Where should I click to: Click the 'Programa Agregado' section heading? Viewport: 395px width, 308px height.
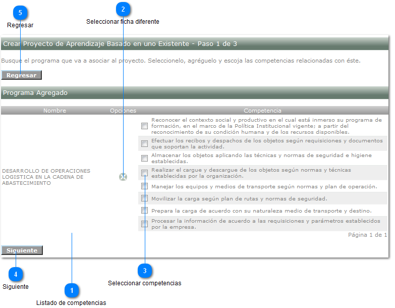point(35,93)
